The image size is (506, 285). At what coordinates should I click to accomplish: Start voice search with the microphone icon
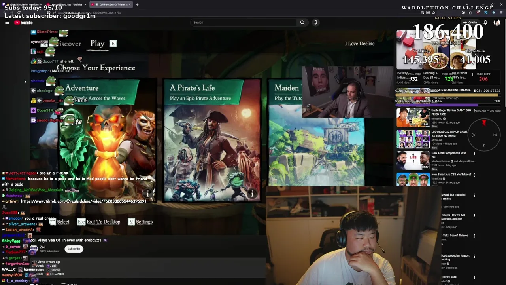pyautogui.click(x=316, y=23)
